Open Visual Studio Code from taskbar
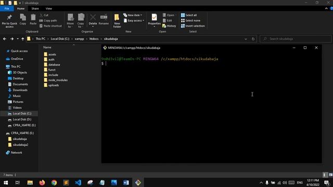This screenshot has height=187, width=333. [x=78, y=182]
